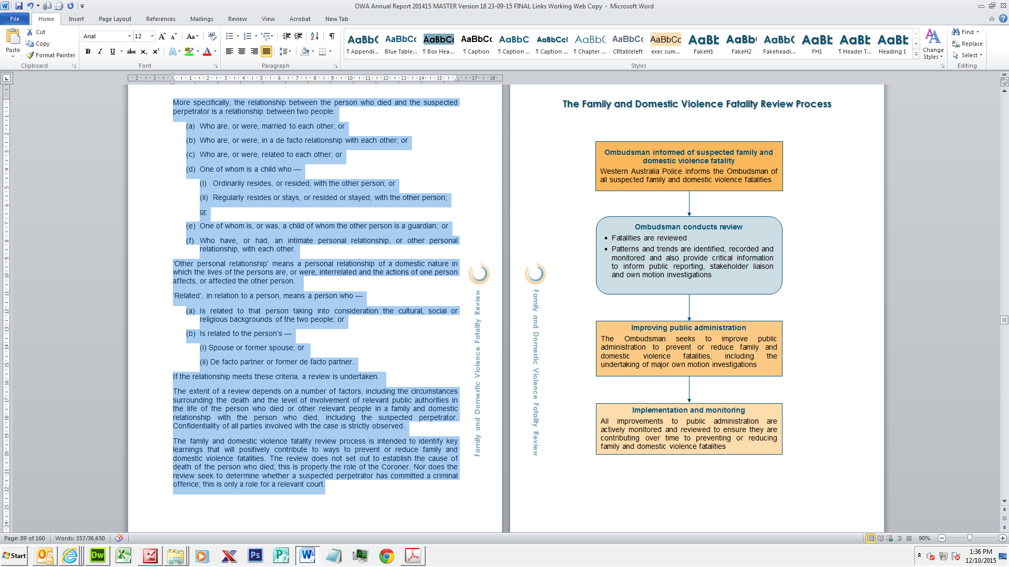Click the Sort paragraph icon
Viewport: 1009px width, 567px height.
tap(314, 36)
